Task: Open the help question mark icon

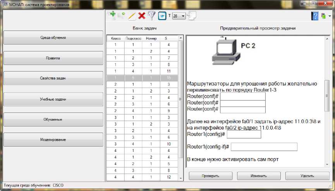Action: [315, 16]
